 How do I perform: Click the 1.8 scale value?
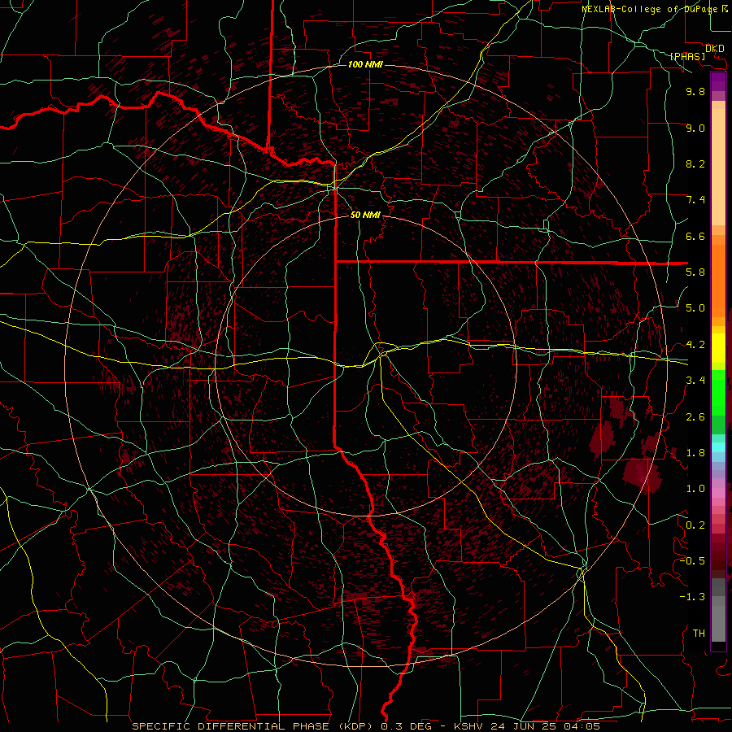coord(695,453)
